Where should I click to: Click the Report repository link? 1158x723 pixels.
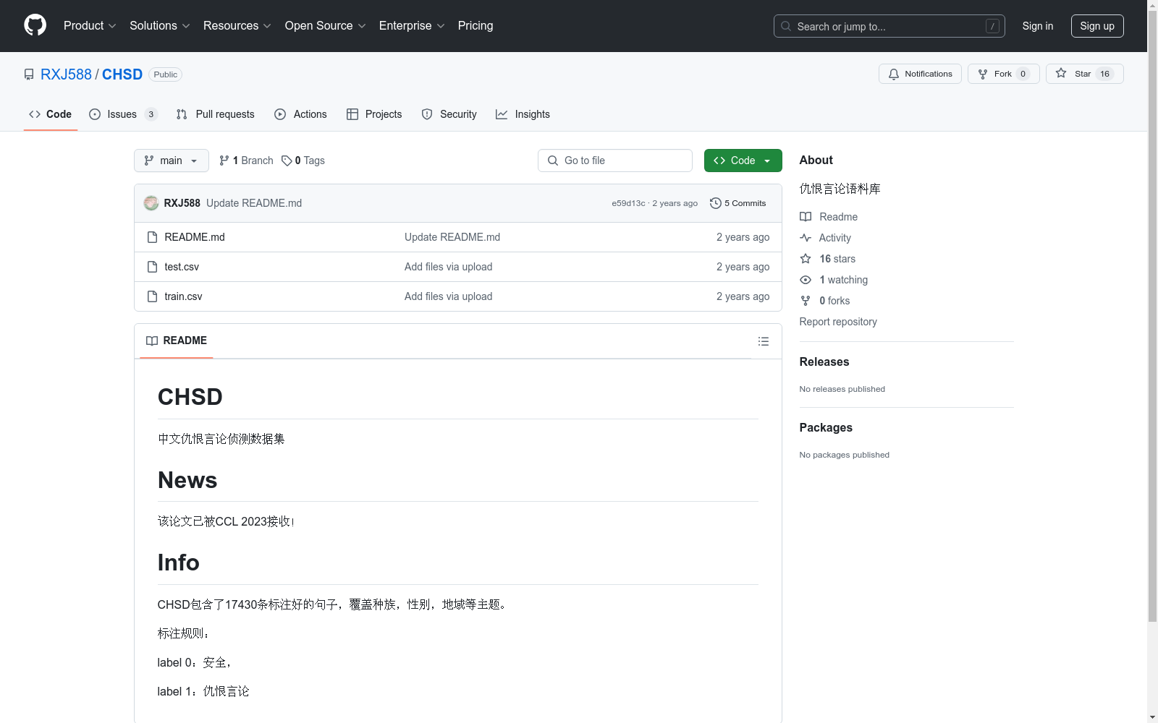coord(837,322)
